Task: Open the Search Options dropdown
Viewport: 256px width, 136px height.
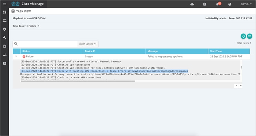Action: [87, 44]
